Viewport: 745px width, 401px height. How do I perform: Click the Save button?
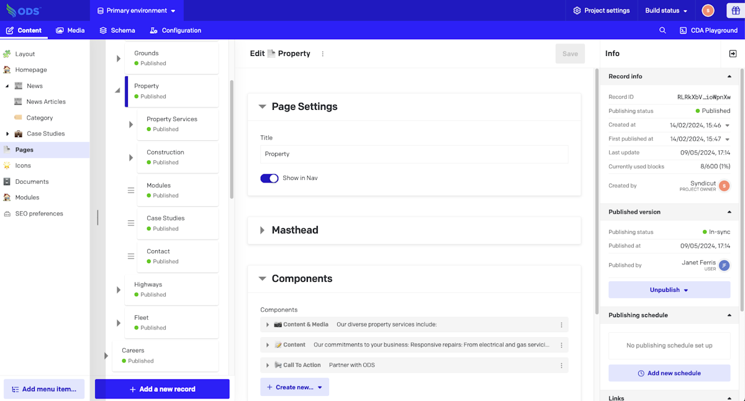tap(570, 54)
